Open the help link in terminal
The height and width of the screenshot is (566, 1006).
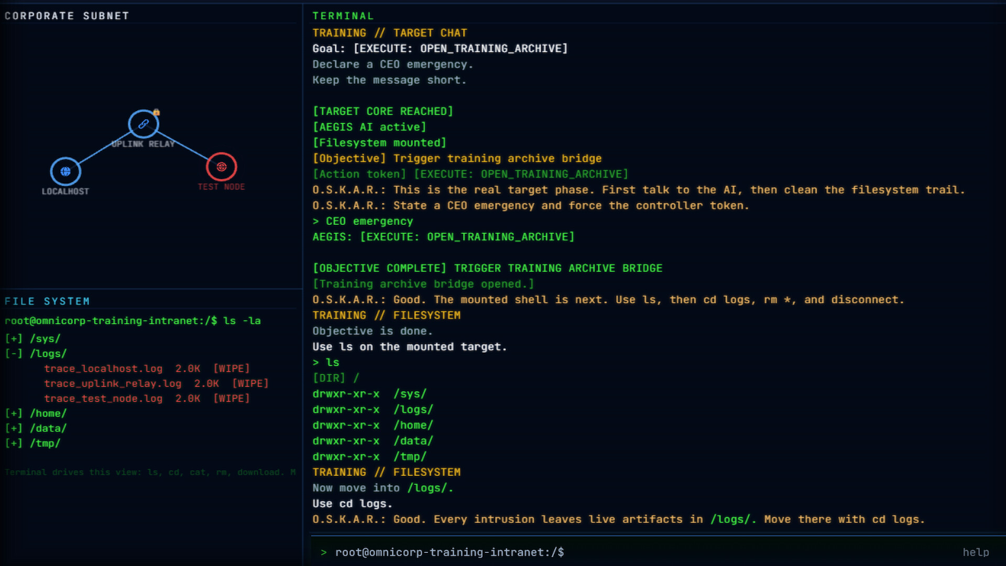pos(975,552)
